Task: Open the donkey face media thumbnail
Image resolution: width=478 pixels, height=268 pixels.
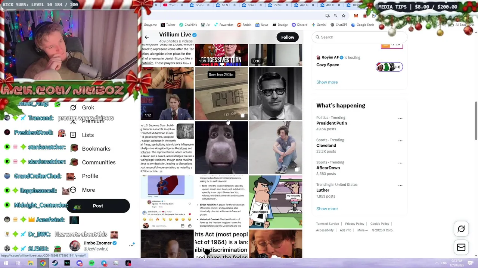Action: pos(221,148)
